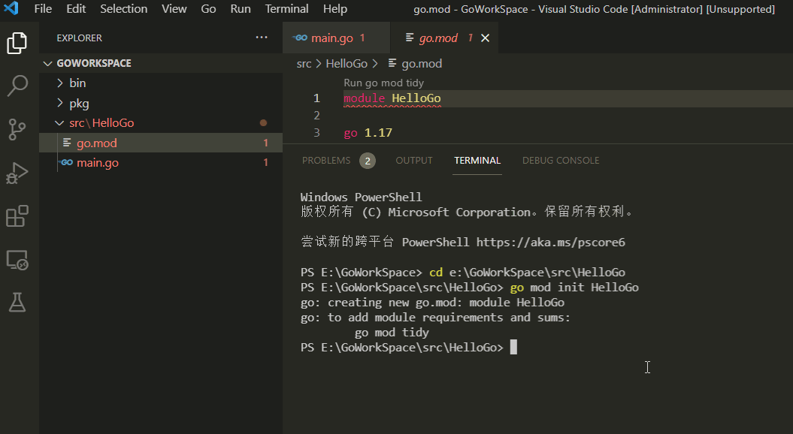Click the VS Code logo icon
Viewport: 793px width, 434px height.
tap(11, 8)
